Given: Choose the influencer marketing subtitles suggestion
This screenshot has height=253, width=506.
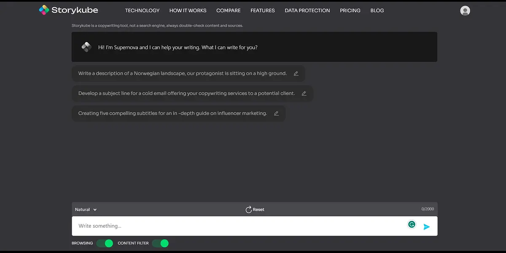Looking at the screenshot, I should [x=172, y=113].
